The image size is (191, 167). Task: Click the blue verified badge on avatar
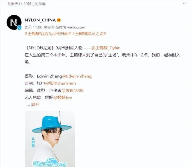[19, 28]
